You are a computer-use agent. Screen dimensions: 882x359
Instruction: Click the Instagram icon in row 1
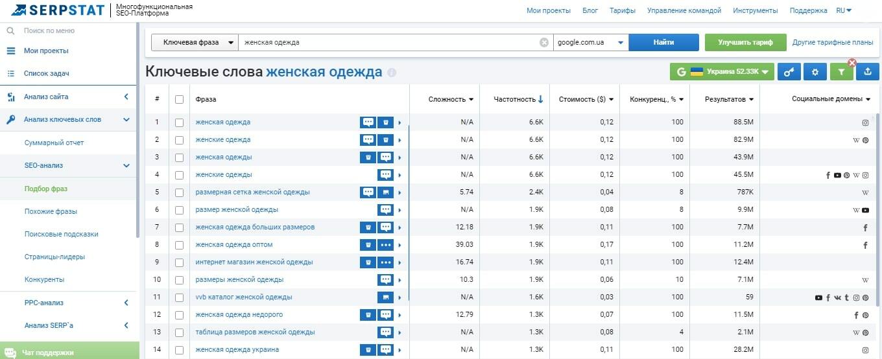(x=865, y=122)
